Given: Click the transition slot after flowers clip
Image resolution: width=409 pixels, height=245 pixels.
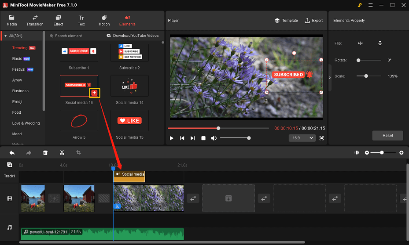Looking at the screenshot, I should coord(193,198).
